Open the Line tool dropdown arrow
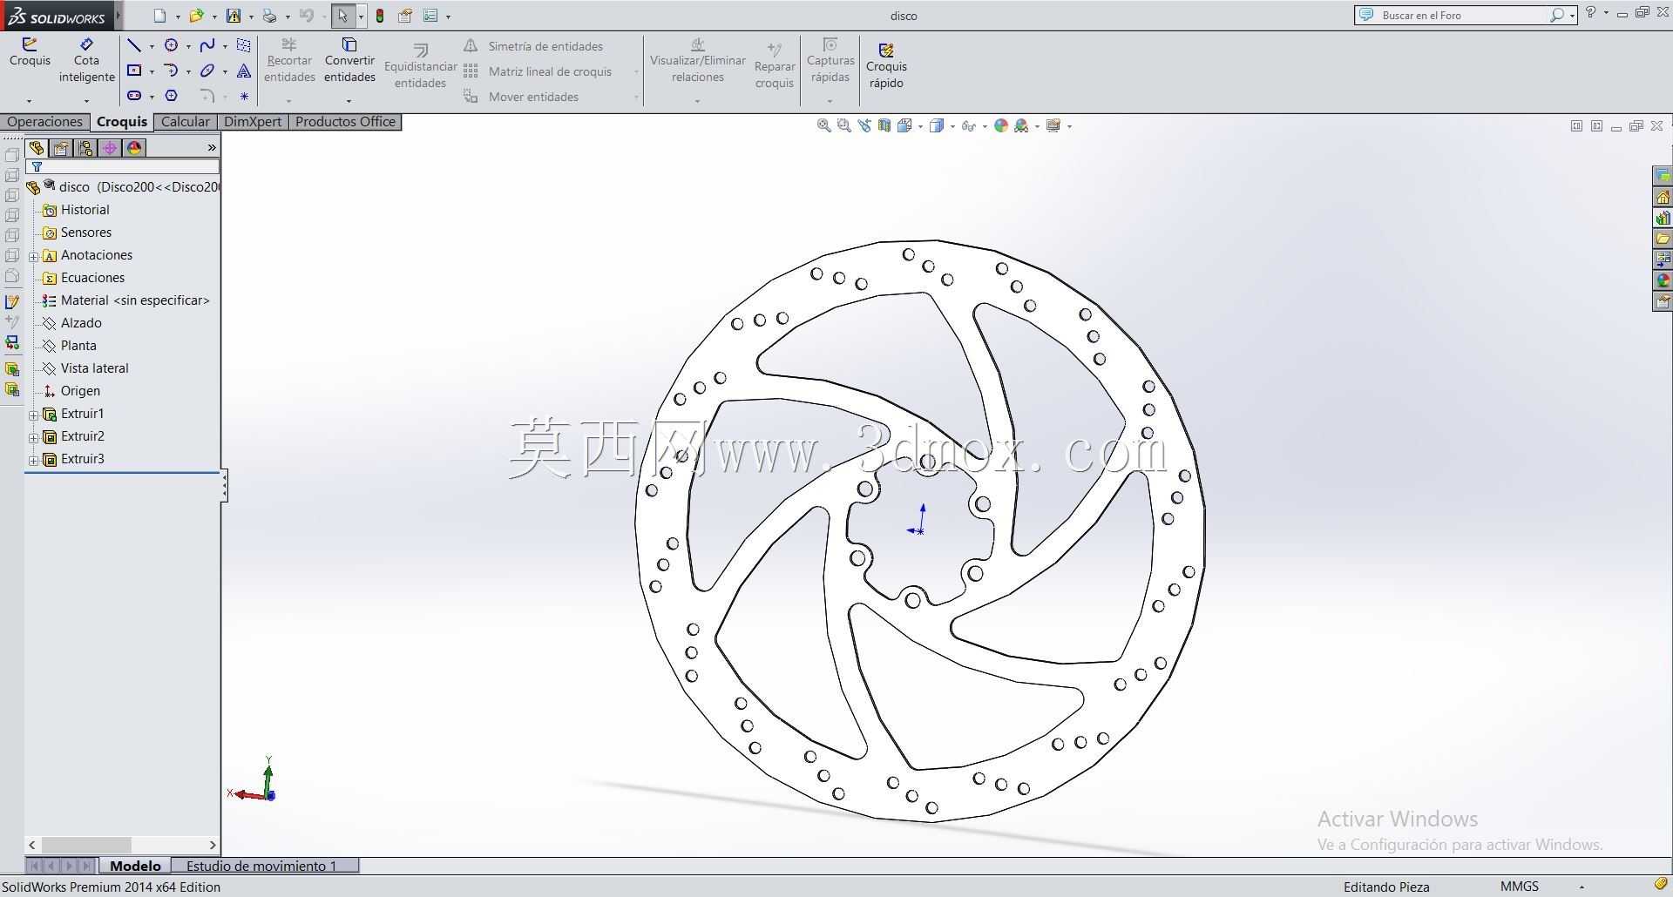Viewport: 1673px width, 897px height. (152, 46)
